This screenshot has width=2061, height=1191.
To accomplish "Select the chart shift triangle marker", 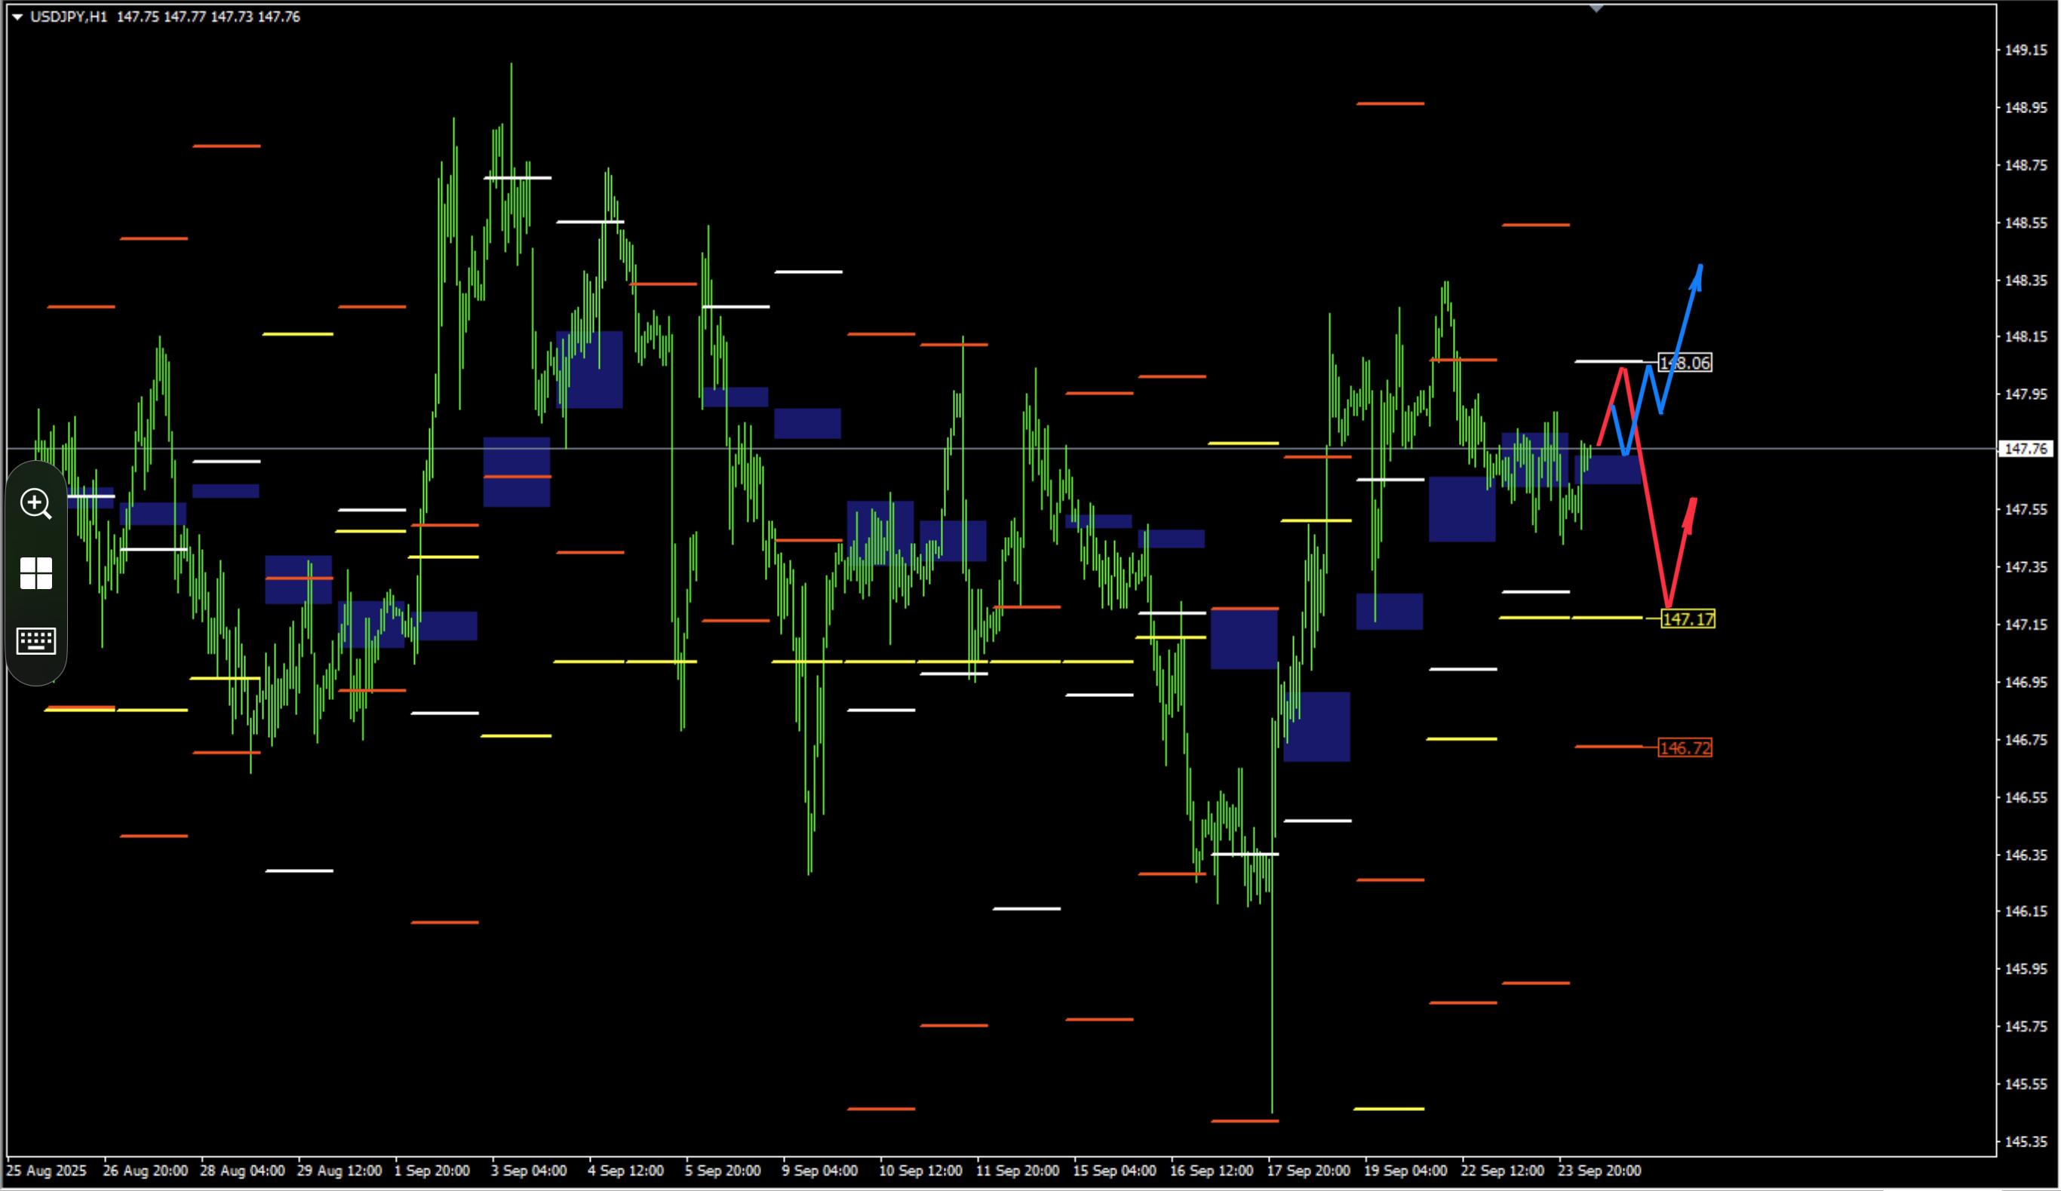I will click(x=1596, y=9).
